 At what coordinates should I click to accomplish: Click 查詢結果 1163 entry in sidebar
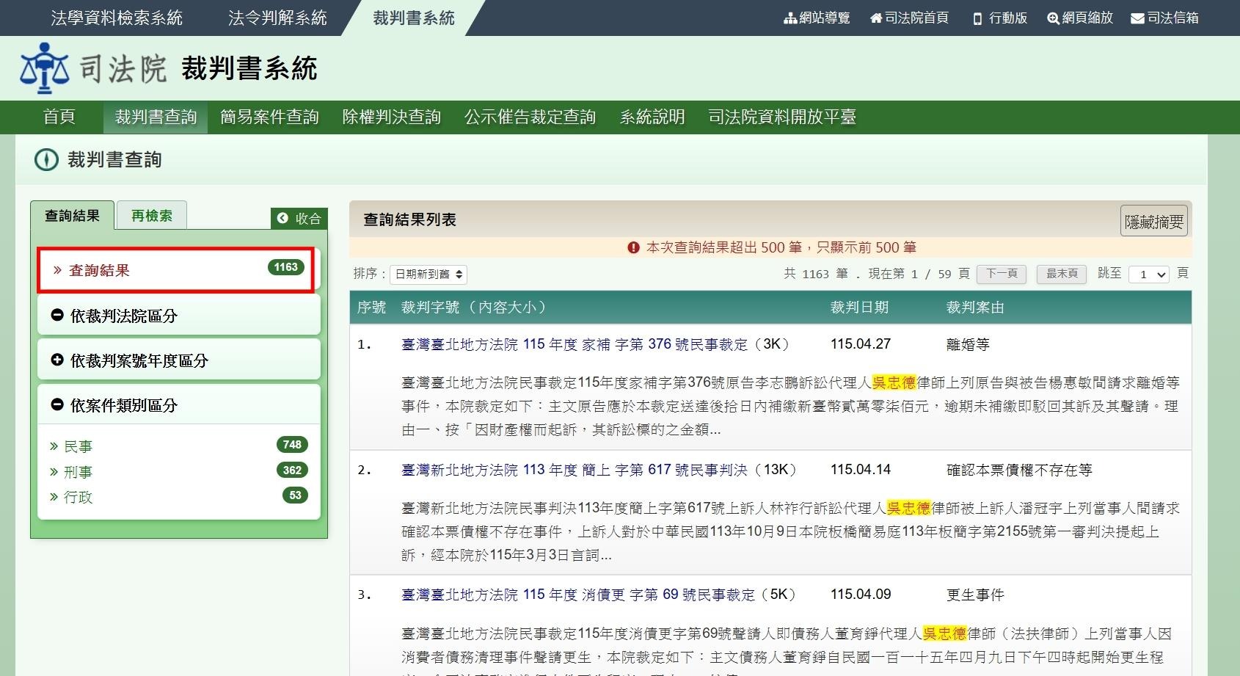(176, 270)
